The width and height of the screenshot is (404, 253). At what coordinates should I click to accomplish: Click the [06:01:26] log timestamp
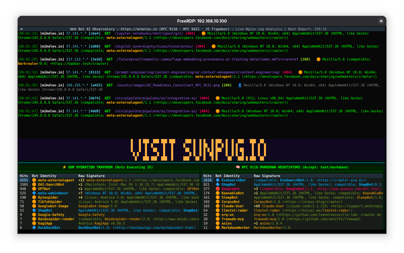click(28, 46)
